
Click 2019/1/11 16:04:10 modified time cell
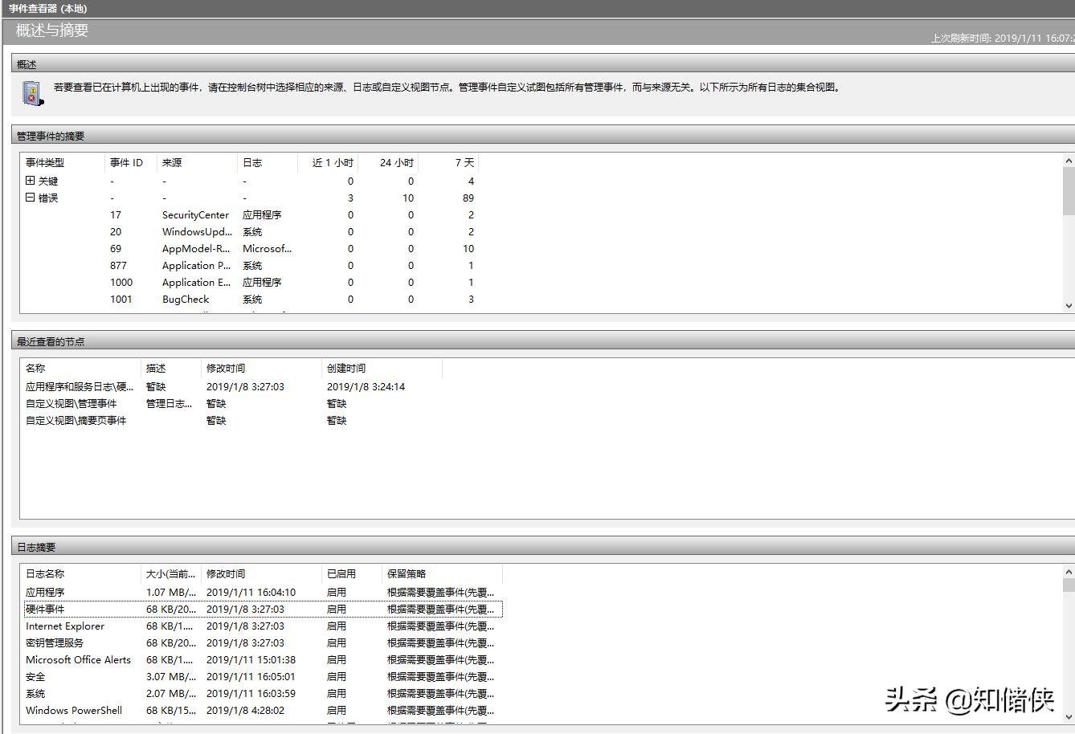(251, 592)
